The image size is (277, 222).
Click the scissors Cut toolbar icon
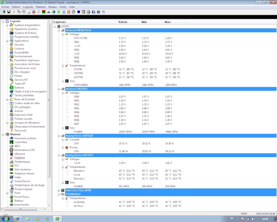(x=14, y=12)
